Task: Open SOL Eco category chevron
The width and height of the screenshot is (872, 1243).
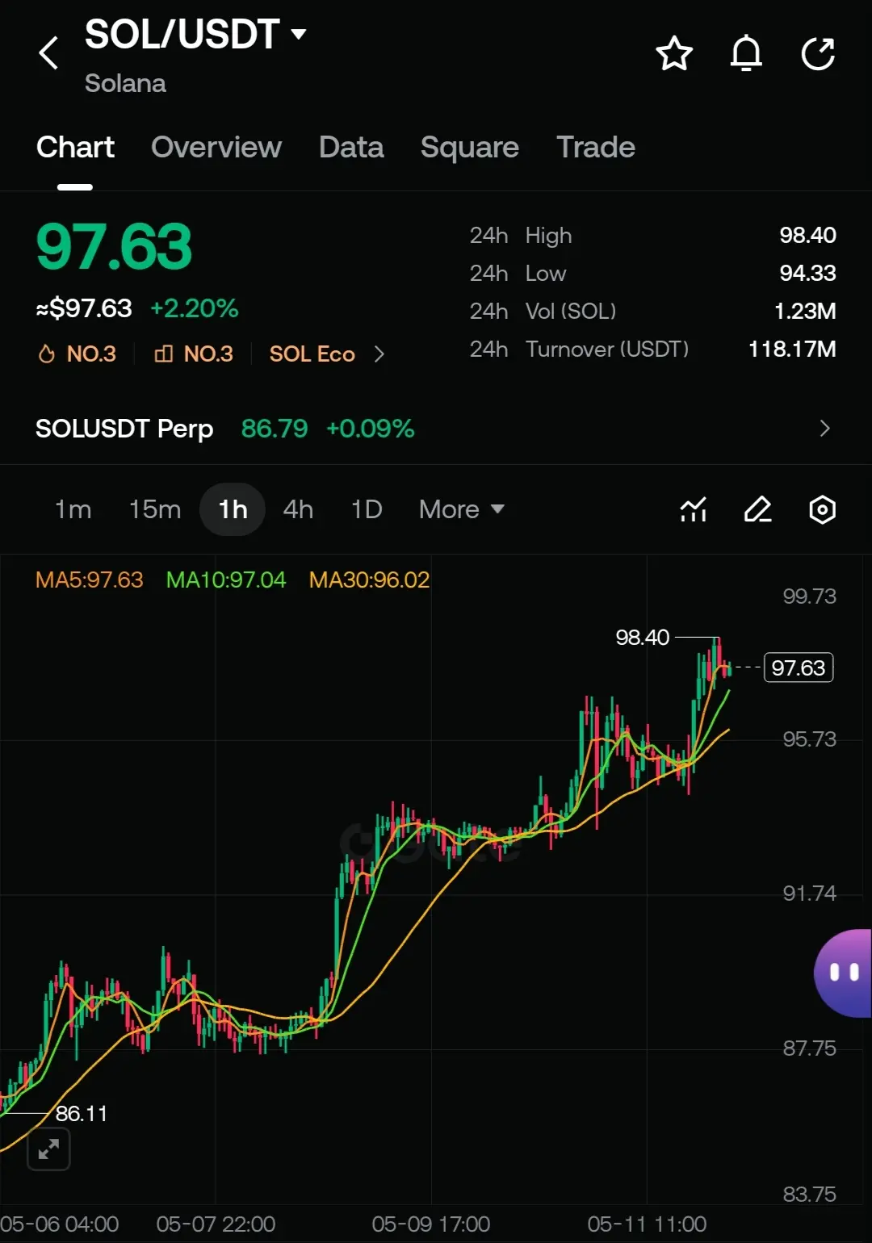Action: point(379,354)
